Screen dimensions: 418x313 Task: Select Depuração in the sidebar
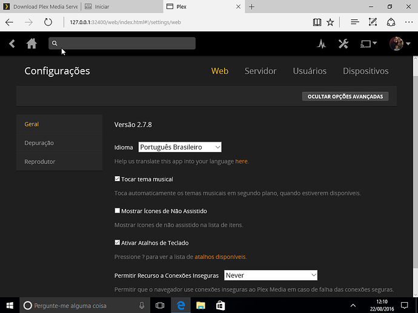pyautogui.click(x=59, y=143)
